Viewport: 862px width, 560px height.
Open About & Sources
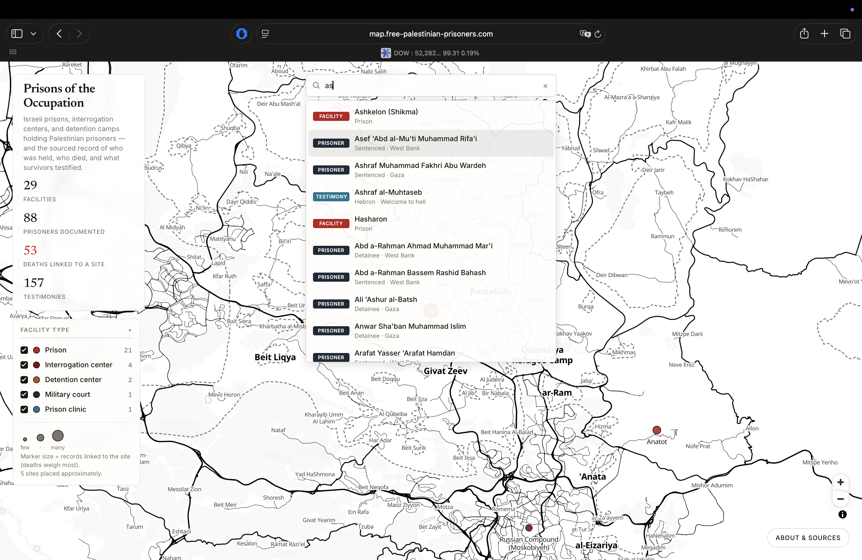point(808,538)
